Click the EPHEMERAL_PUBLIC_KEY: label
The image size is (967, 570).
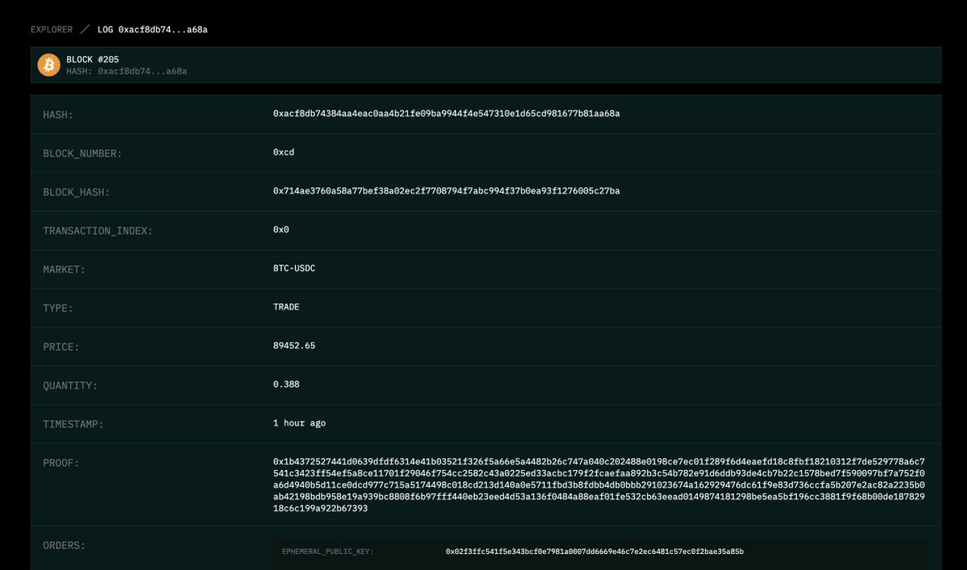coord(328,552)
